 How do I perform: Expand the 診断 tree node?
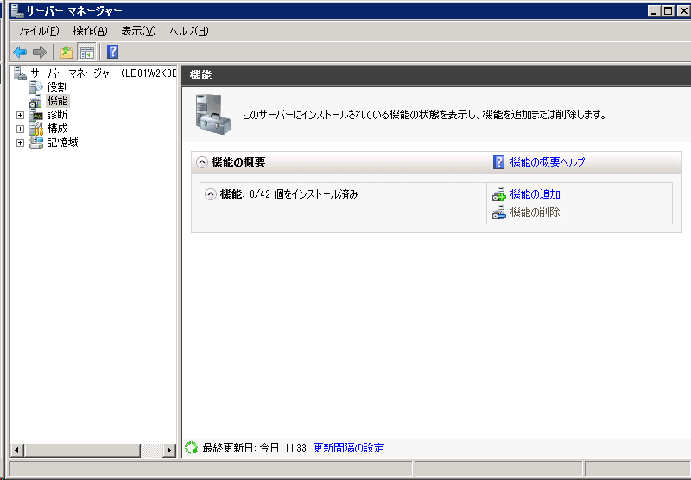pyautogui.click(x=20, y=115)
